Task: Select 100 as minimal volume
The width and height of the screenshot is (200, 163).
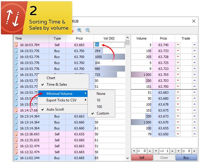Action: (101, 107)
